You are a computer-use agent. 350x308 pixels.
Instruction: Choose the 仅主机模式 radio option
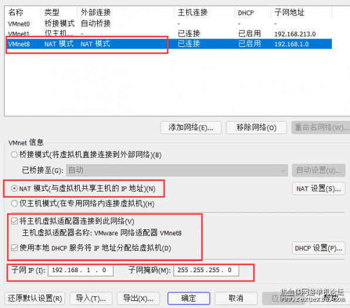pyautogui.click(x=14, y=204)
